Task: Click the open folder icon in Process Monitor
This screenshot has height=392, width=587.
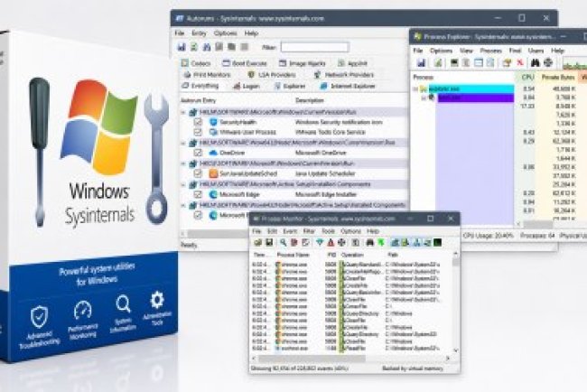Action: click(257, 243)
